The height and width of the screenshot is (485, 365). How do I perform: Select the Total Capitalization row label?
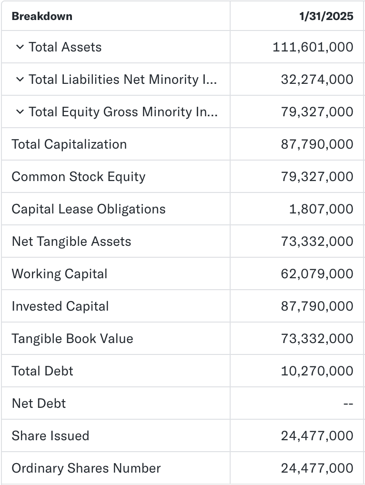coord(69,144)
